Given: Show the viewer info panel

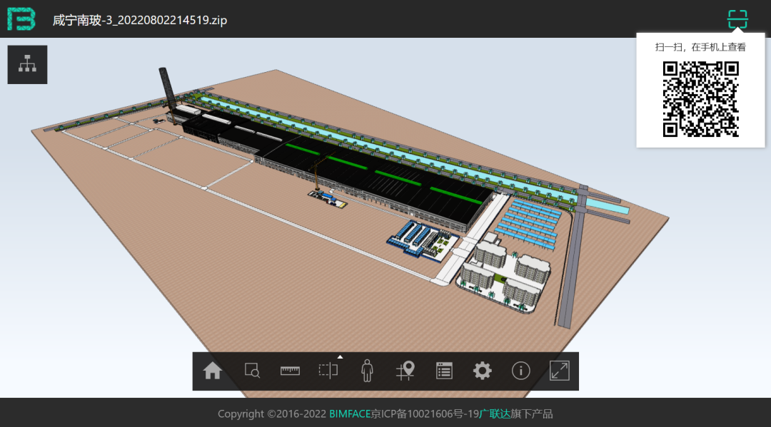Looking at the screenshot, I should coord(520,371).
